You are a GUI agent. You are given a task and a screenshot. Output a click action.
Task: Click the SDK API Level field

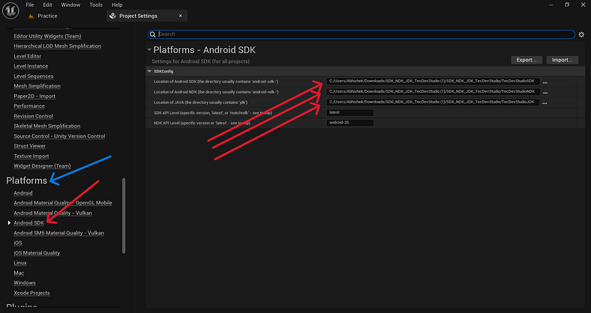pos(349,112)
